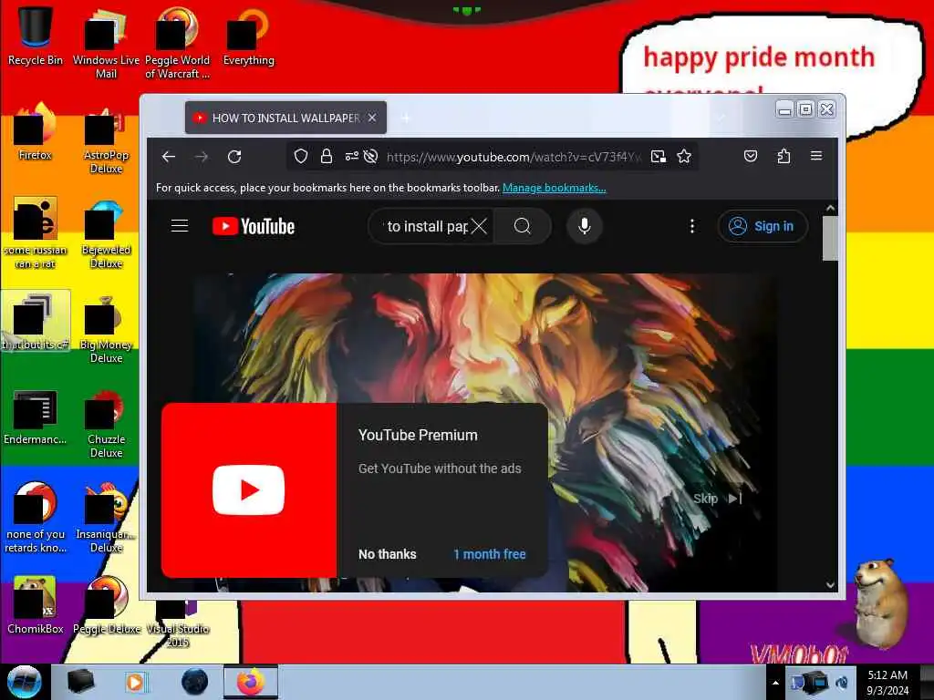
Task: Open the Windows Start orb
Action: coord(25,682)
